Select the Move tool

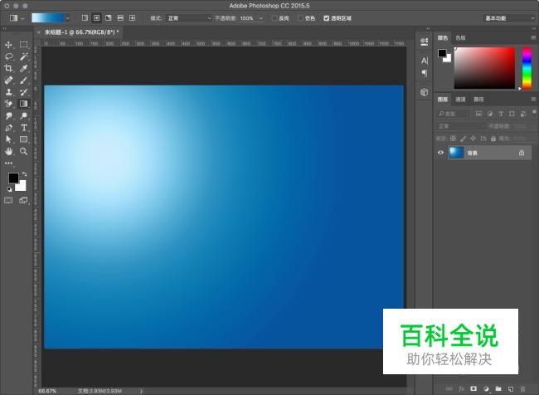[x=9, y=45]
